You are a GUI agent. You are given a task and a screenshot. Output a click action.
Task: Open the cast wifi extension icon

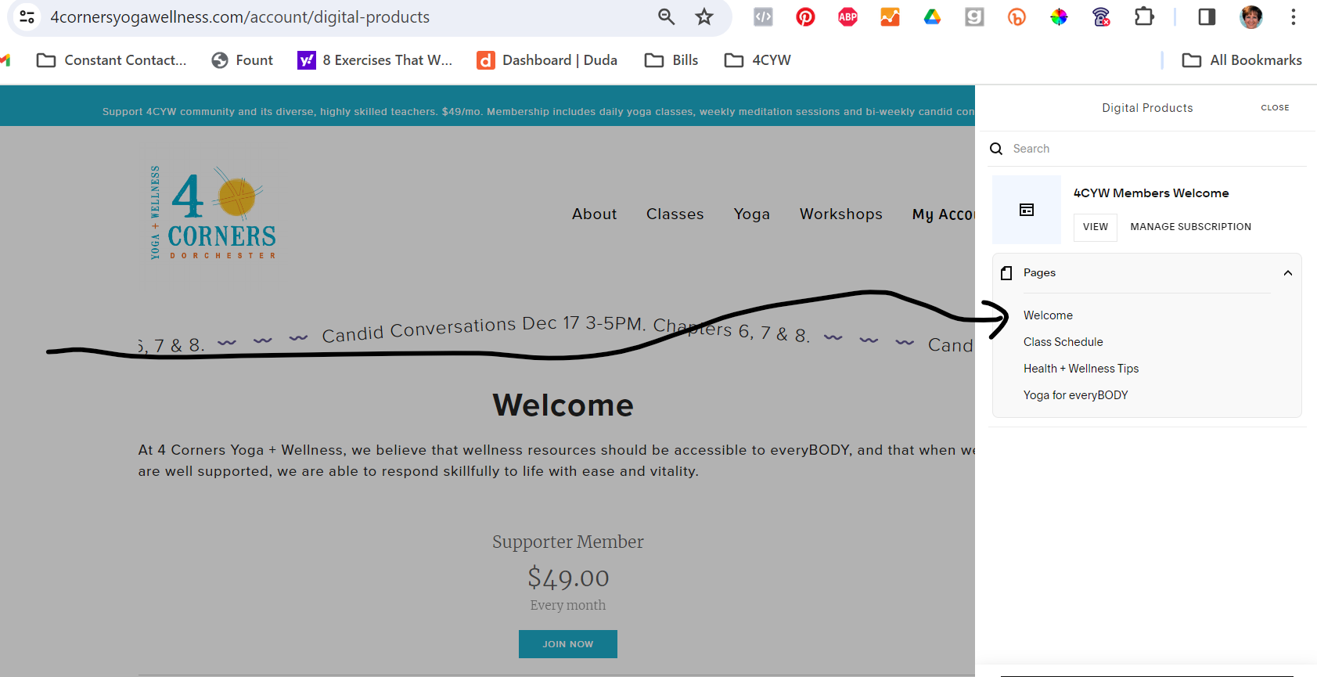1101,16
